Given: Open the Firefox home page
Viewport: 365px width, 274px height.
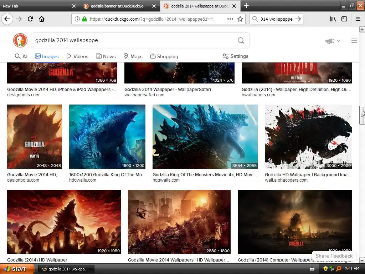Looking at the screenshot, I should point(42,19).
